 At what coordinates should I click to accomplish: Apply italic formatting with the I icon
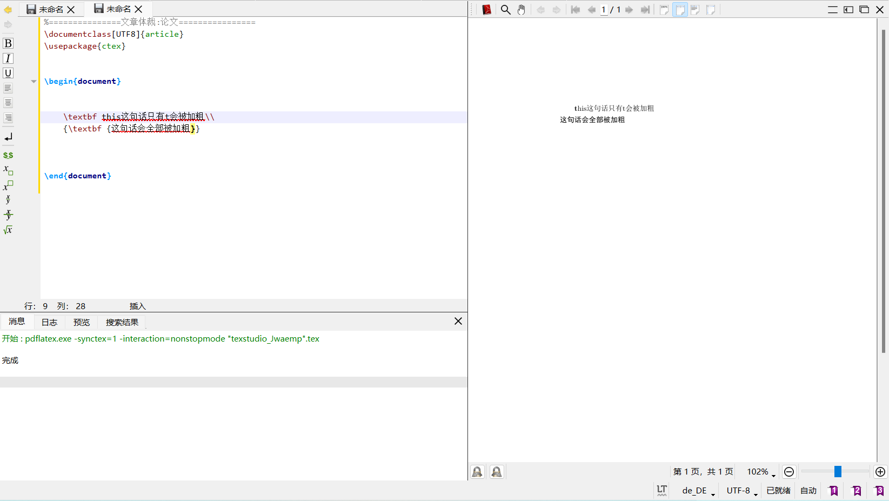click(8, 58)
